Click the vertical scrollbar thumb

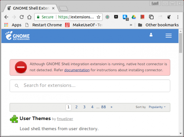click(x=181, y=43)
